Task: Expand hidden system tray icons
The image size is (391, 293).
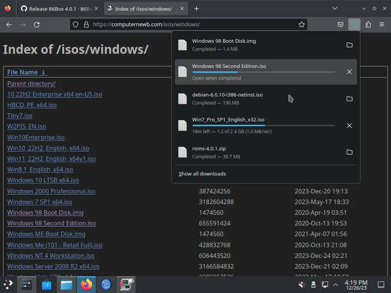Action: tap(336, 285)
